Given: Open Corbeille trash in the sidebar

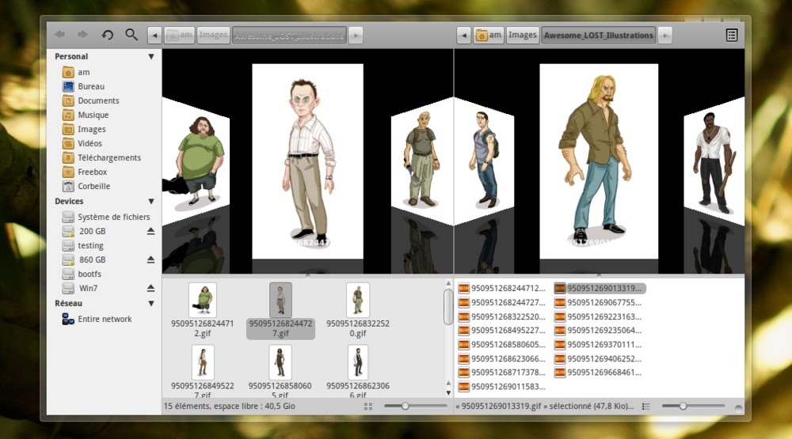Looking at the screenshot, I should coord(93,187).
